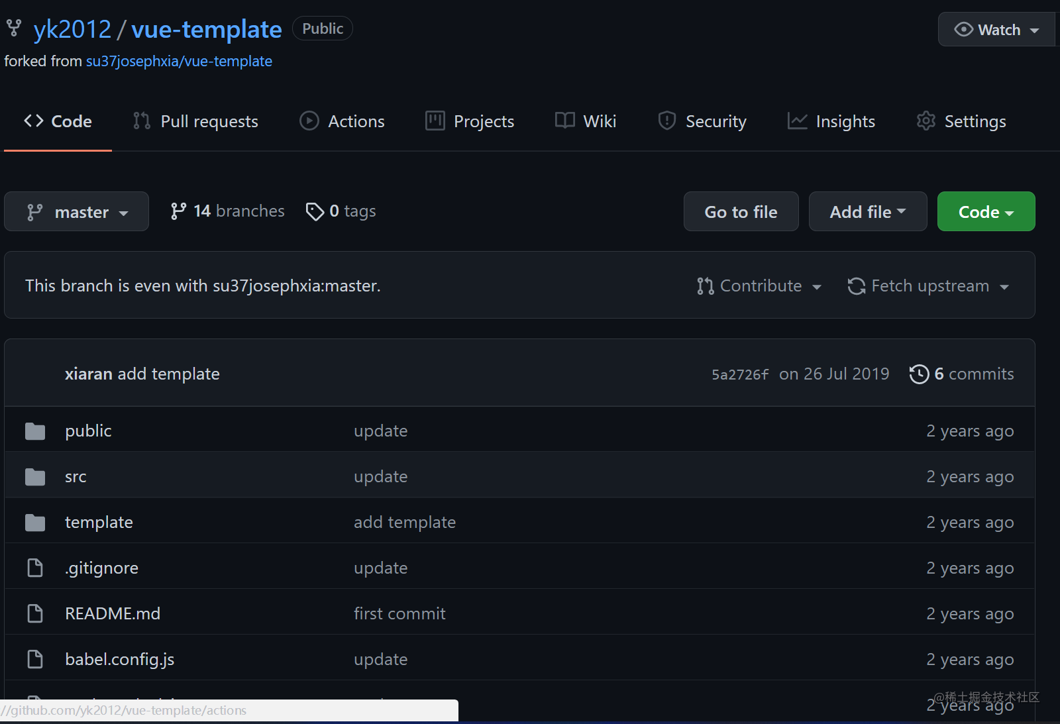Click the Fetch upstream sync icon
The width and height of the screenshot is (1060, 724).
tap(857, 286)
